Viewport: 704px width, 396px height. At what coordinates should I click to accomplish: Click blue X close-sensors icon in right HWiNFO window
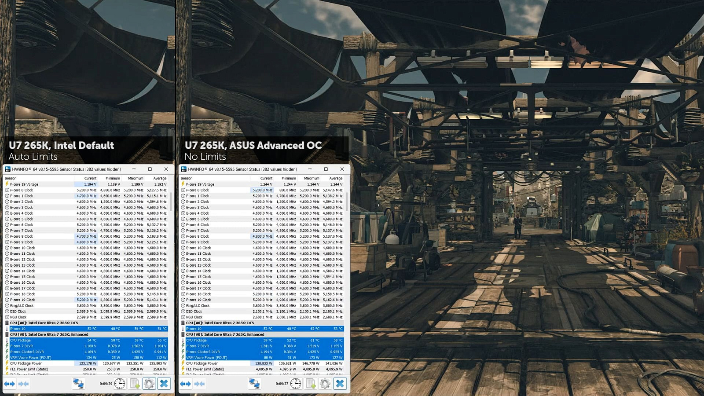point(340,384)
